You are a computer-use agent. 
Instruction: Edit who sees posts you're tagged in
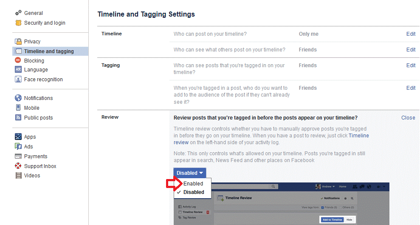[x=411, y=66]
